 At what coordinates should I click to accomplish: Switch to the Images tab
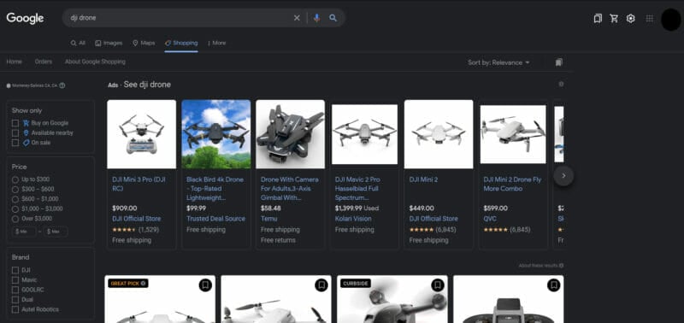click(x=109, y=43)
